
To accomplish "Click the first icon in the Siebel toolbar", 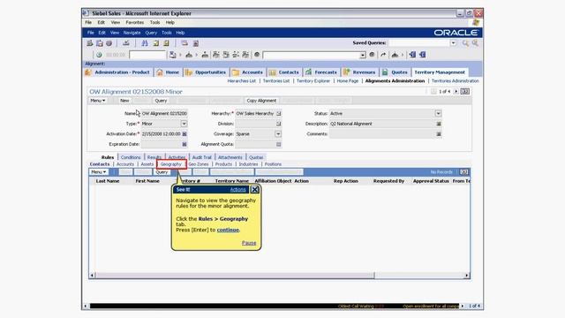I will 90,43.
